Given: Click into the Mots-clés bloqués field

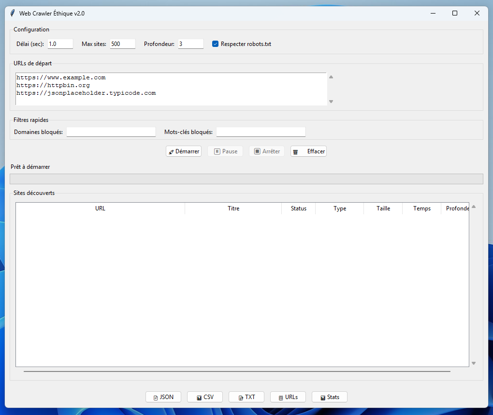Looking at the screenshot, I should pyautogui.click(x=261, y=132).
